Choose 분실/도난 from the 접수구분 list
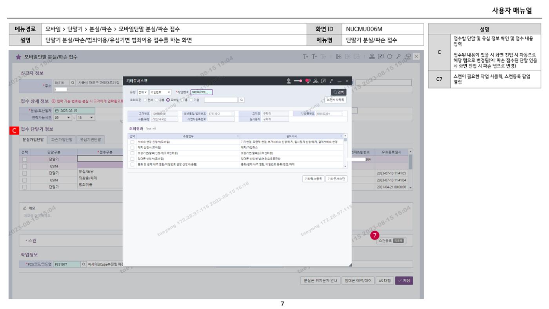Screen dimensions: 549x309 [x=86, y=172]
